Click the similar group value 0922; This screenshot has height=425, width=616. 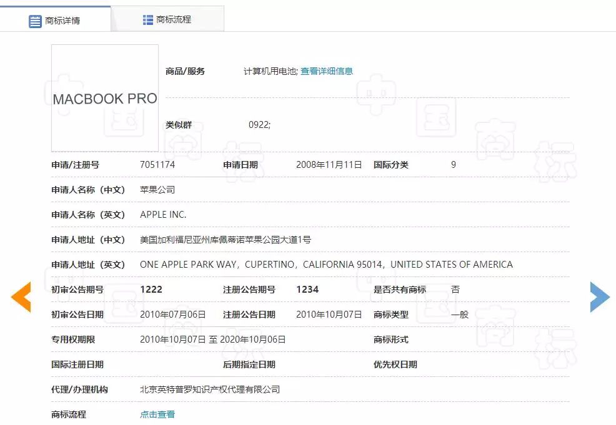(259, 125)
